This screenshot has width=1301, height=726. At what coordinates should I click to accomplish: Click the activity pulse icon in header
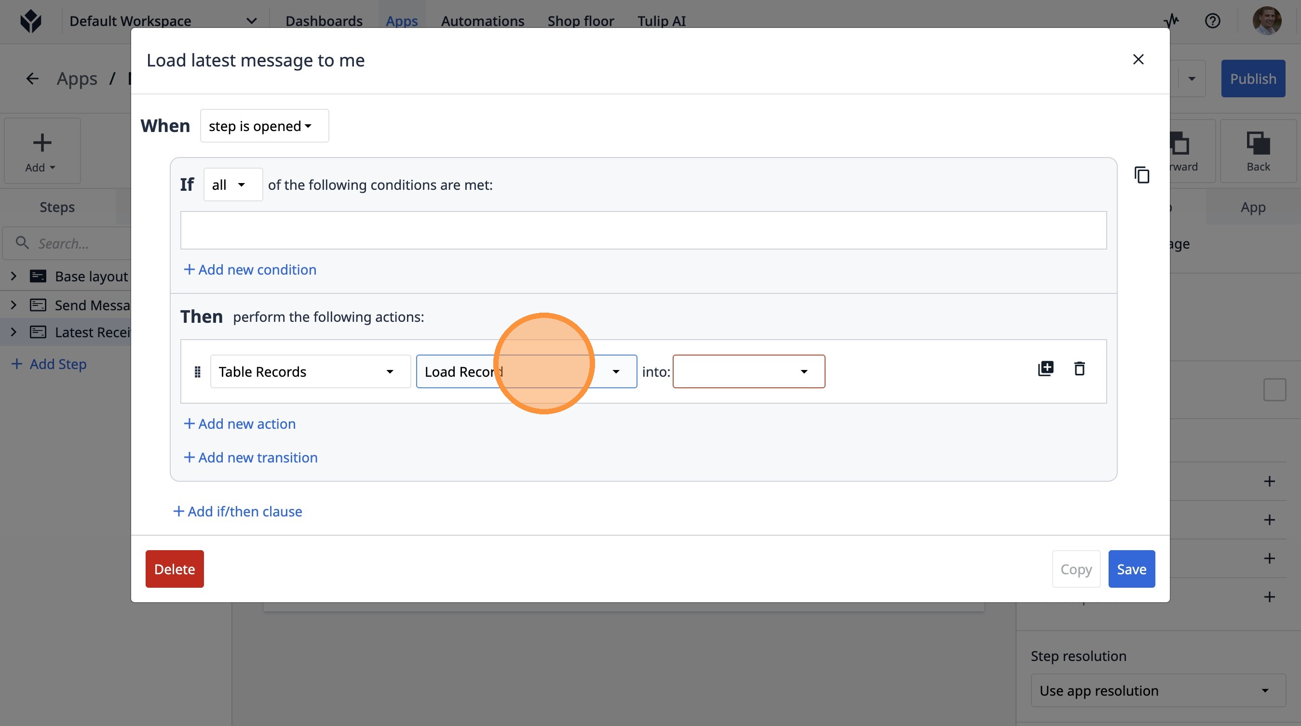click(1171, 21)
